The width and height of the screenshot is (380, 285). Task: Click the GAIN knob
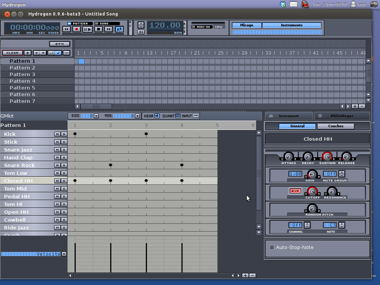click(312, 174)
